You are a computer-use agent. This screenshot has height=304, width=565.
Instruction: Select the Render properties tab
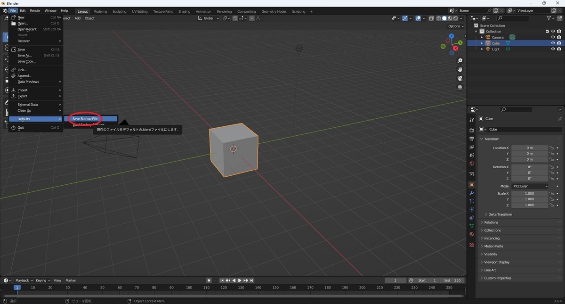[471, 130]
